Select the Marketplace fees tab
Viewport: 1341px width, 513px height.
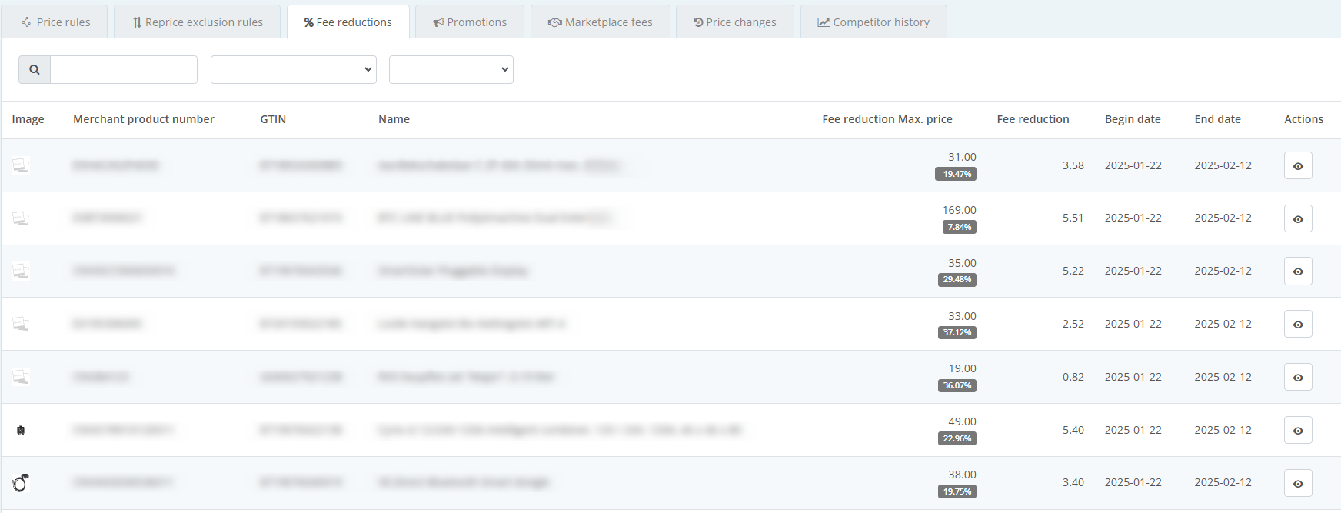coord(601,22)
